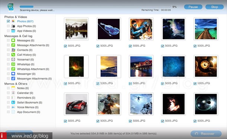227x139 pixels.
Task: Click the Photos category icon
Action: click(x=13, y=21)
